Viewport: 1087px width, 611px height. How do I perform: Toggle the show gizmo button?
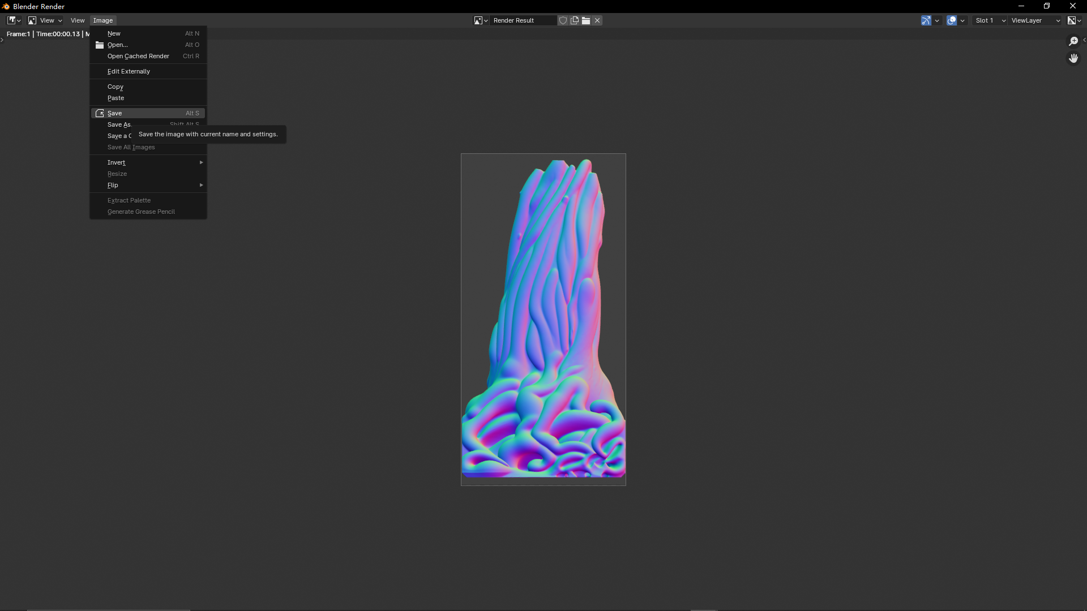tap(926, 20)
